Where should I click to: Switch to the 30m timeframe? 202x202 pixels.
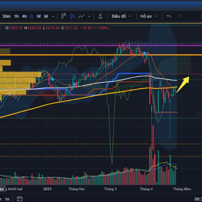pos(6,16)
